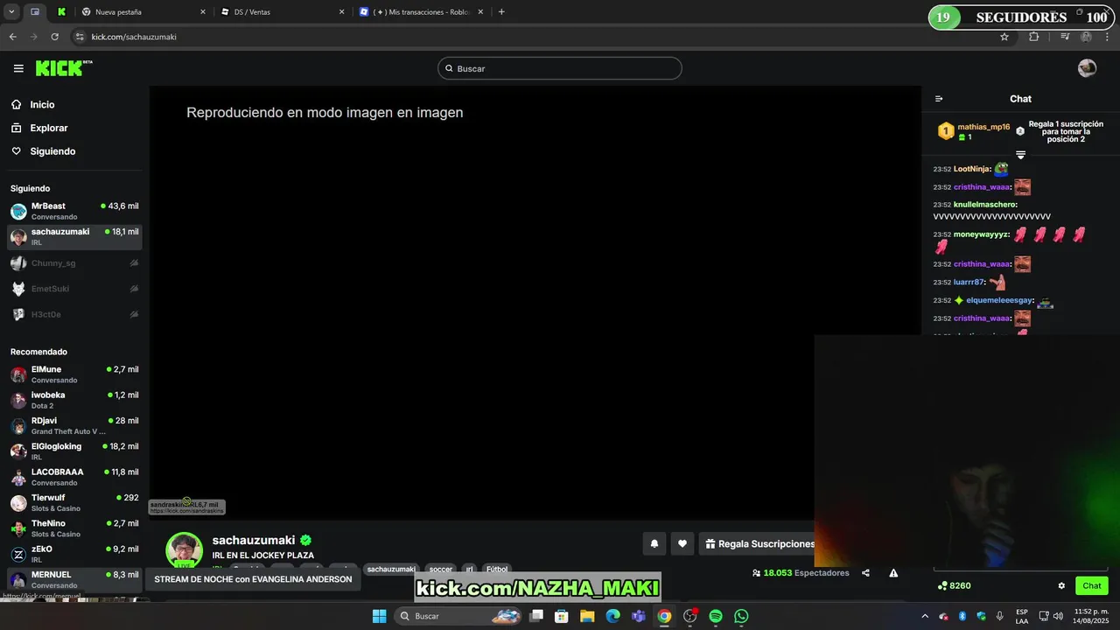Go to Inicio in sidebar

[x=42, y=104]
